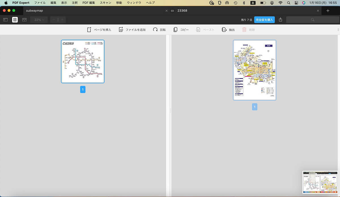Open the スキャン menu
Image resolution: width=340 pixels, height=197 pixels.
click(105, 3)
